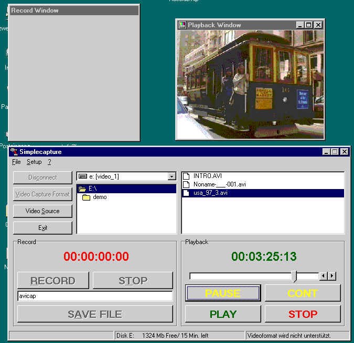Open the Setup menu
Screen dimensions: 354x343
click(34, 162)
